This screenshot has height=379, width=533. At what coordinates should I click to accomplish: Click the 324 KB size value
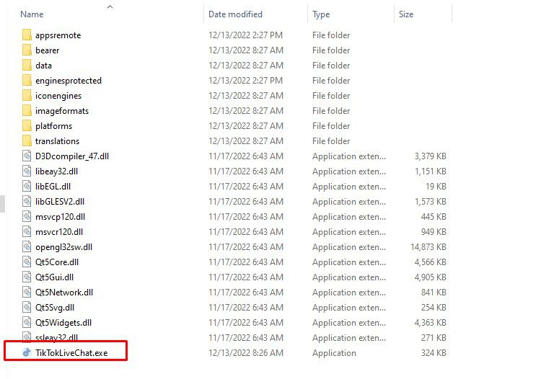(x=433, y=353)
